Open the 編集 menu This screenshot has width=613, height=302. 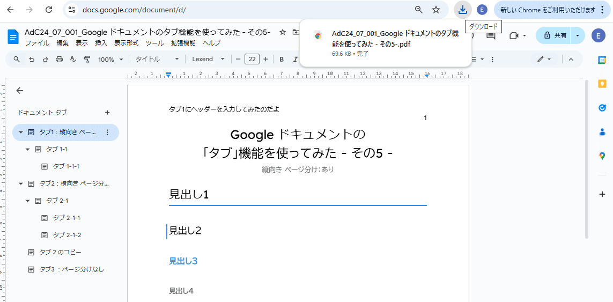[x=63, y=43]
